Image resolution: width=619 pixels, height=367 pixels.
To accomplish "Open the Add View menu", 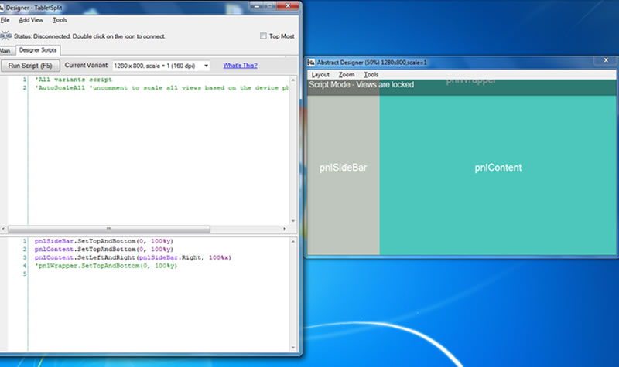I will [x=31, y=20].
